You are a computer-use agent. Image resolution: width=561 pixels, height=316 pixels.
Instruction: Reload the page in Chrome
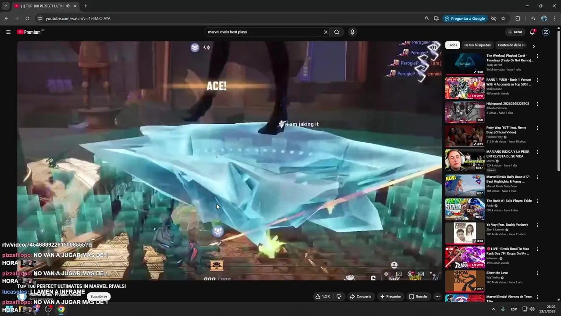(27, 18)
